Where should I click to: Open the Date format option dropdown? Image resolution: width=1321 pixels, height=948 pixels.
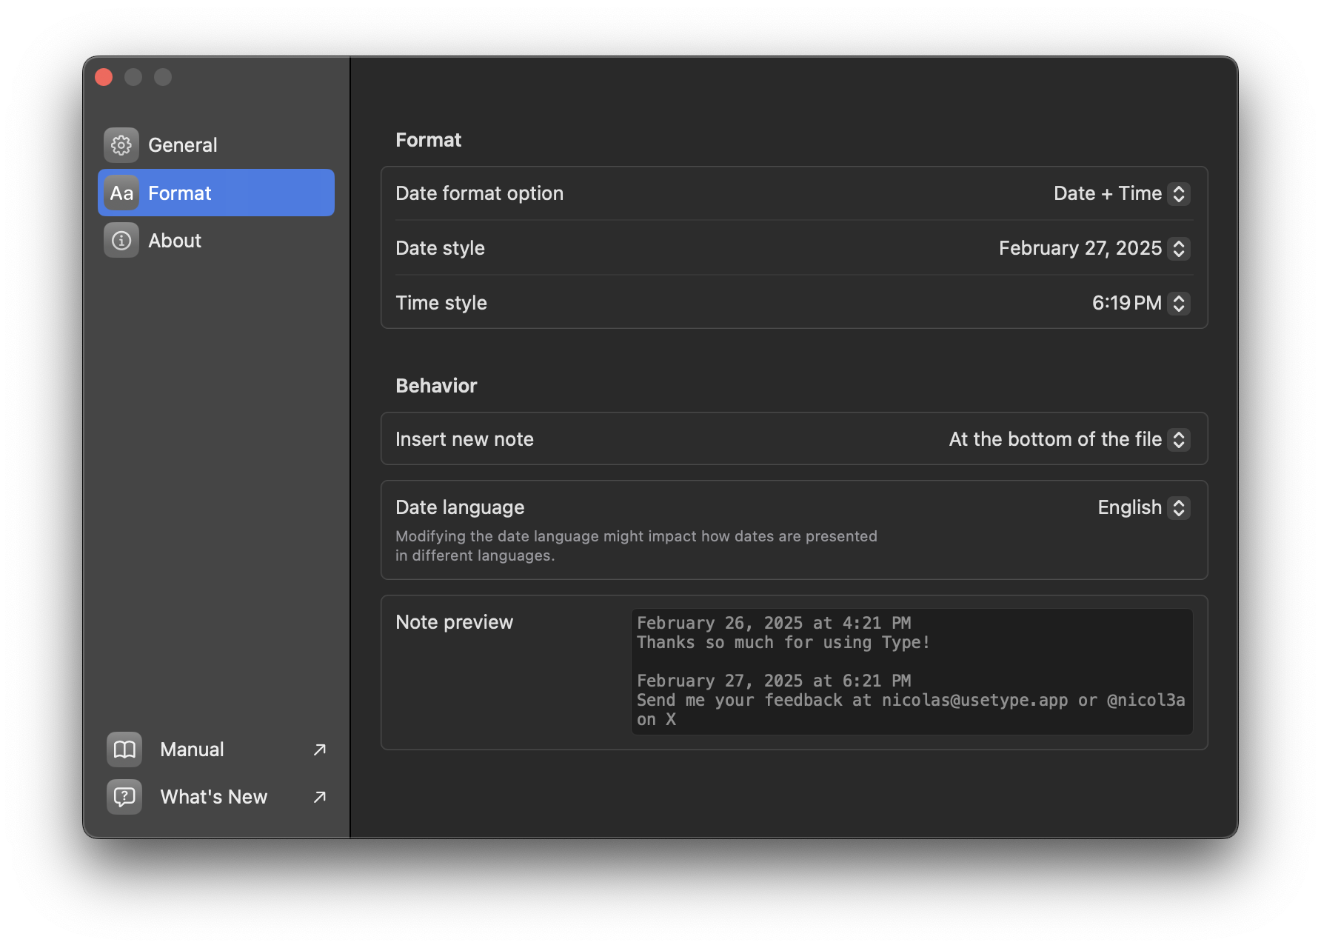(x=1121, y=193)
